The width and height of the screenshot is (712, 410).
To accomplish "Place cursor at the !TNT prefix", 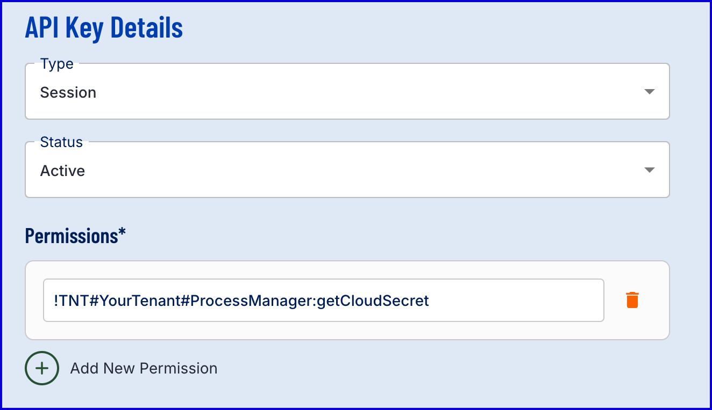I will pos(66,301).
